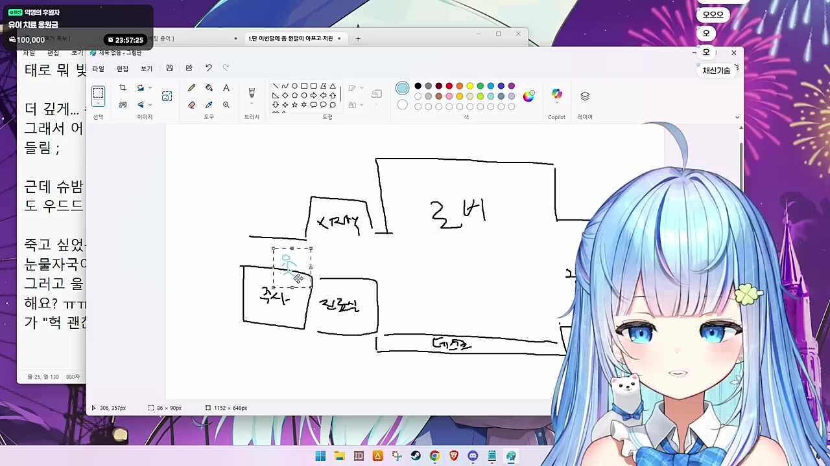Open File Explorer from the taskbar

340,456
